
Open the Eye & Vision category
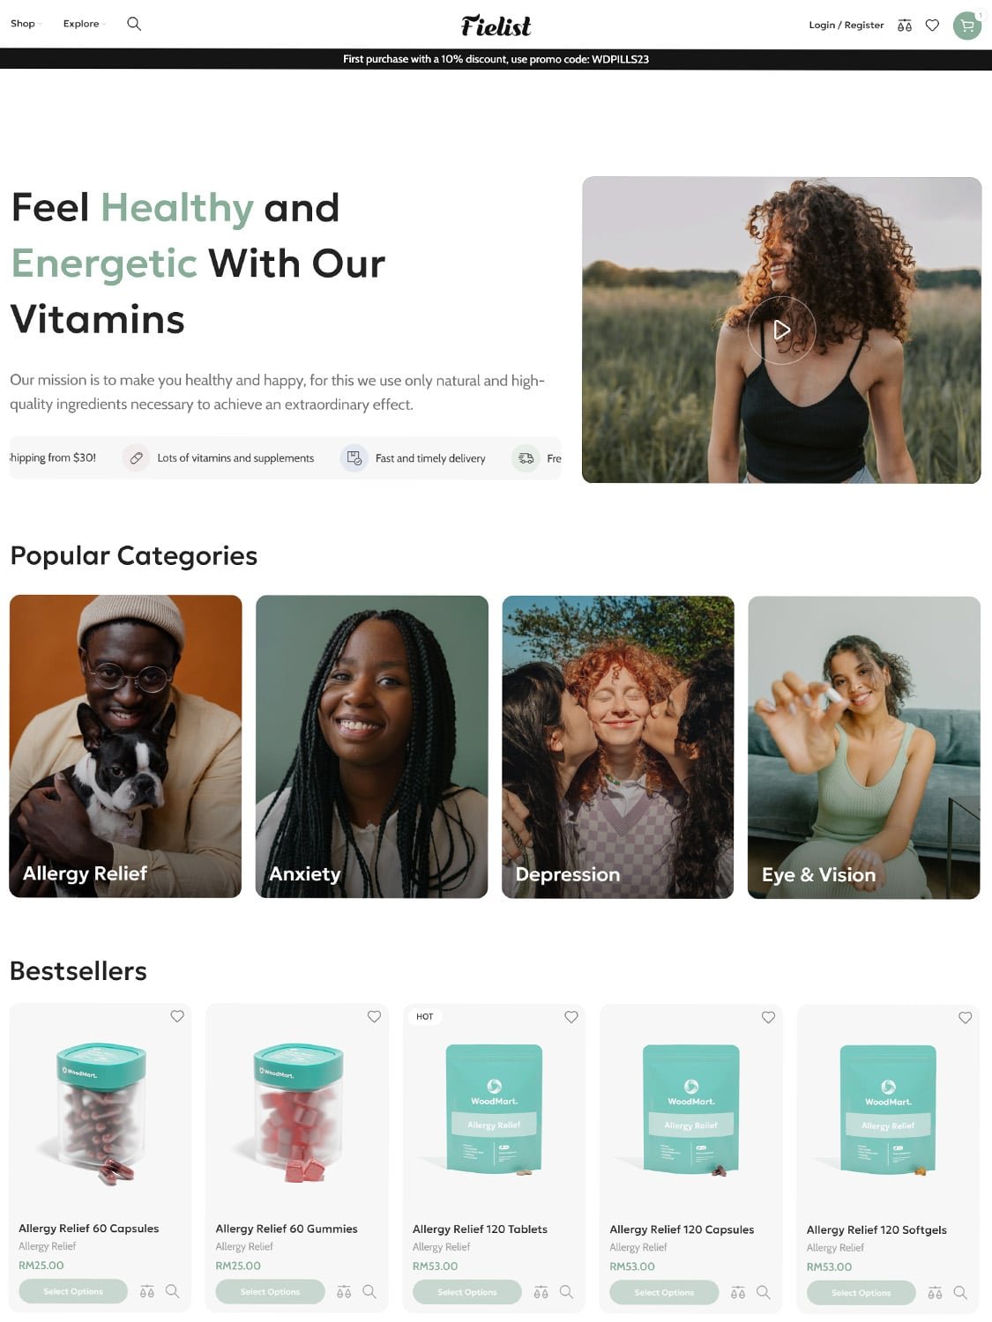coord(864,747)
